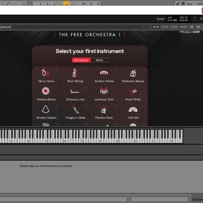Select the Ghostly Clusters instrument icon
This screenshot has width=203, height=203.
[46, 109]
